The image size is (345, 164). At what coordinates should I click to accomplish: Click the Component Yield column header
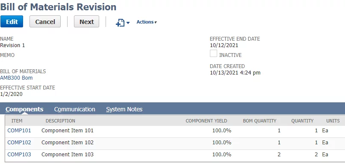coord(206,121)
